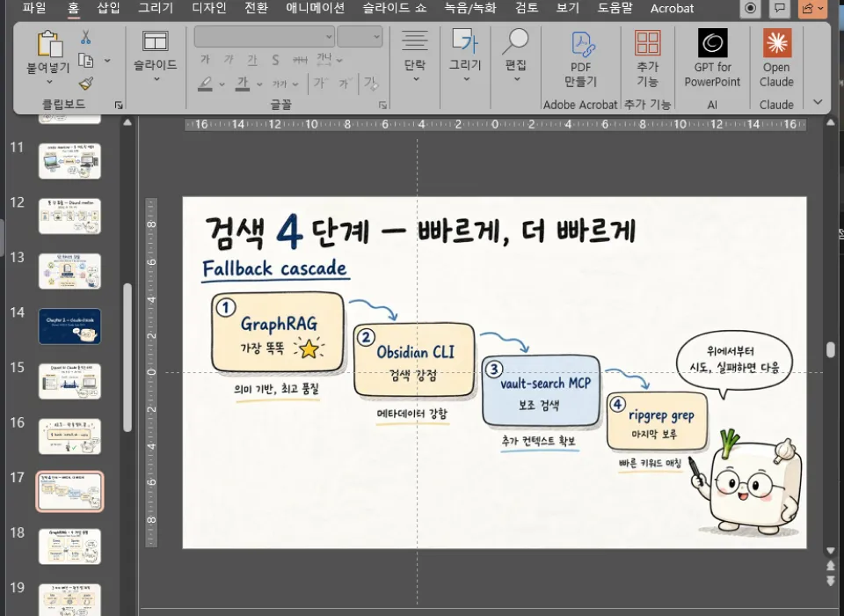
Task: Open comments pane speech bubble icon
Action: (x=780, y=9)
